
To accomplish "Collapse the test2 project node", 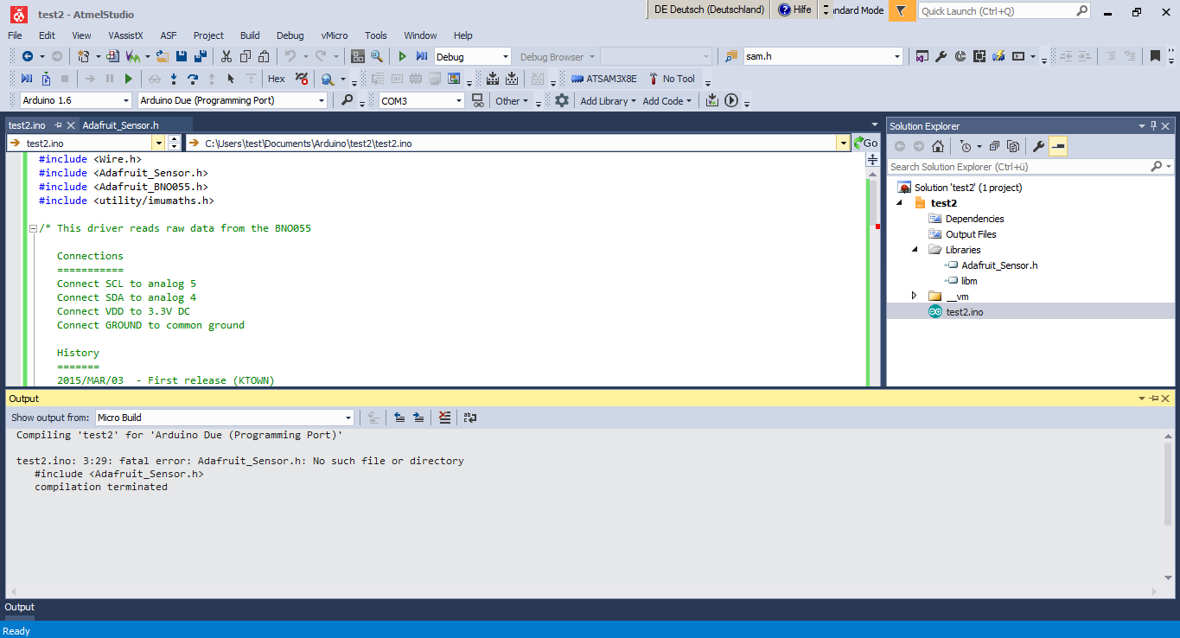I will (x=898, y=203).
